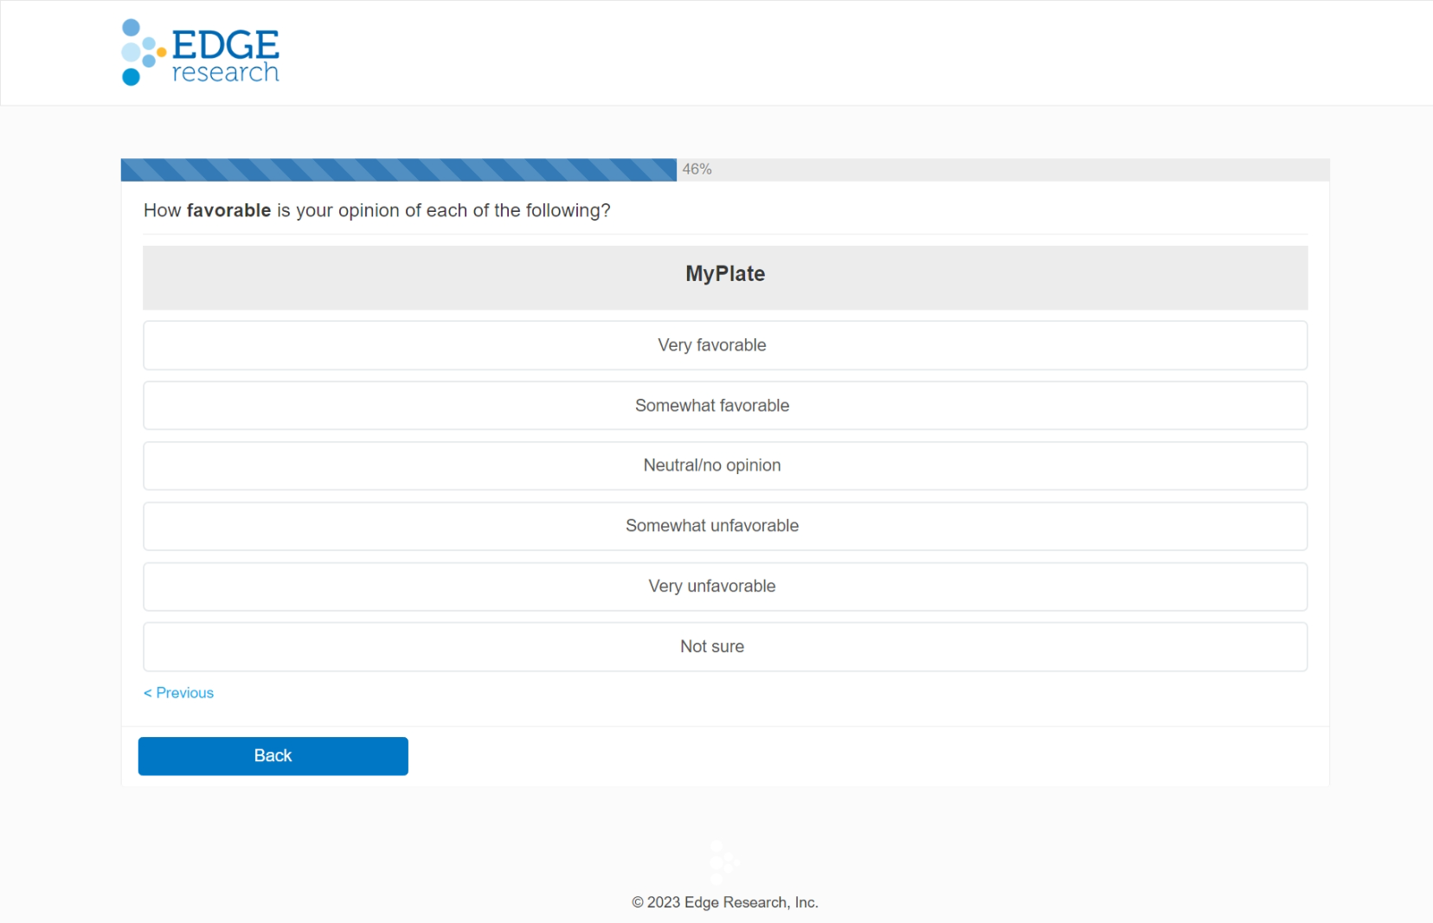Click the "© 2023 Edge Research, Inc." footer text
The height and width of the screenshot is (923, 1433).
[724, 902]
